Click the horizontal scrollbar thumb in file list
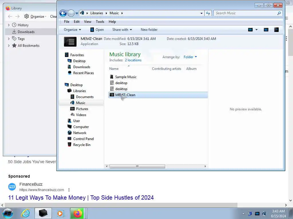 point(137,166)
